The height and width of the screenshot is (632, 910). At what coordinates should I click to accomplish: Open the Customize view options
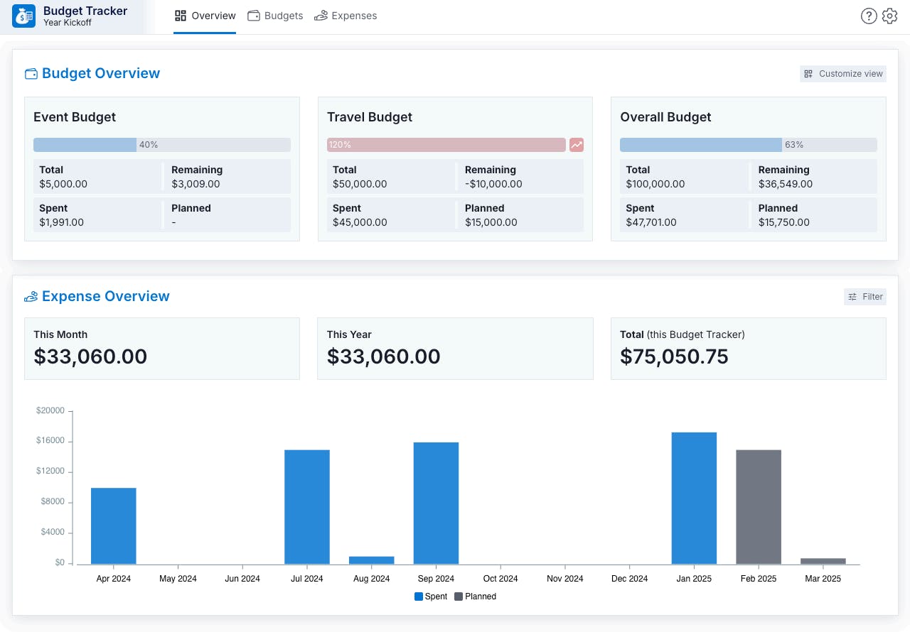[x=842, y=73]
